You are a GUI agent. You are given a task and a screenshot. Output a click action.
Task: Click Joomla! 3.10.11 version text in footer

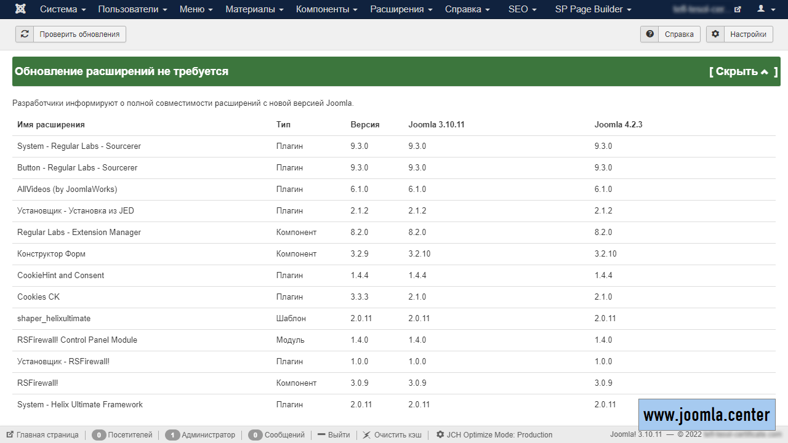point(636,434)
